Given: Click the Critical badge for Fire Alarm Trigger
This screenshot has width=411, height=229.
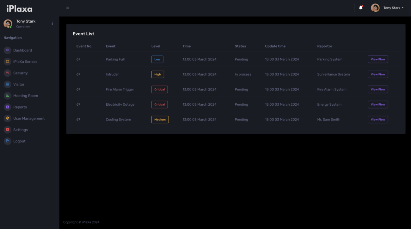Looking at the screenshot, I should 159,90.
